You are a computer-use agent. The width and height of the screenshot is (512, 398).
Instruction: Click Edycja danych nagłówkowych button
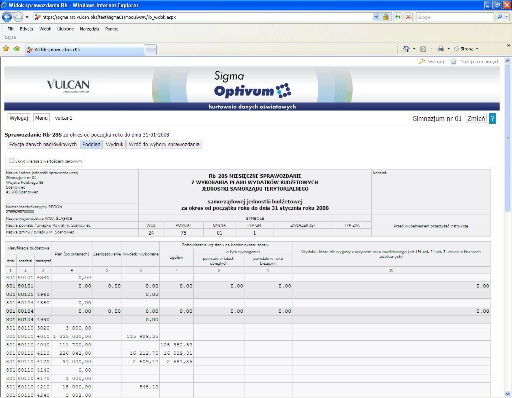pyautogui.click(x=43, y=145)
